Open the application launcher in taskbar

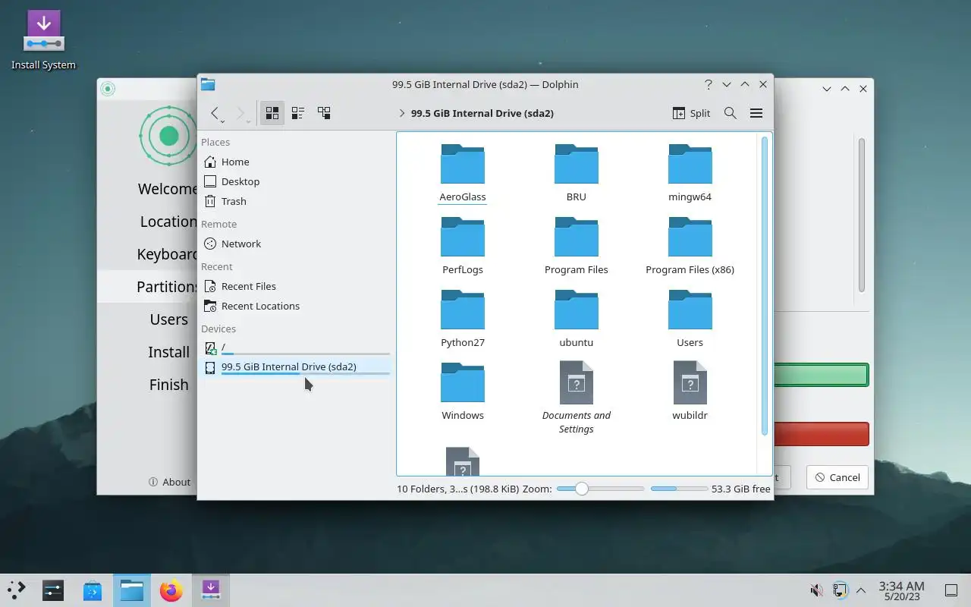point(17,590)
